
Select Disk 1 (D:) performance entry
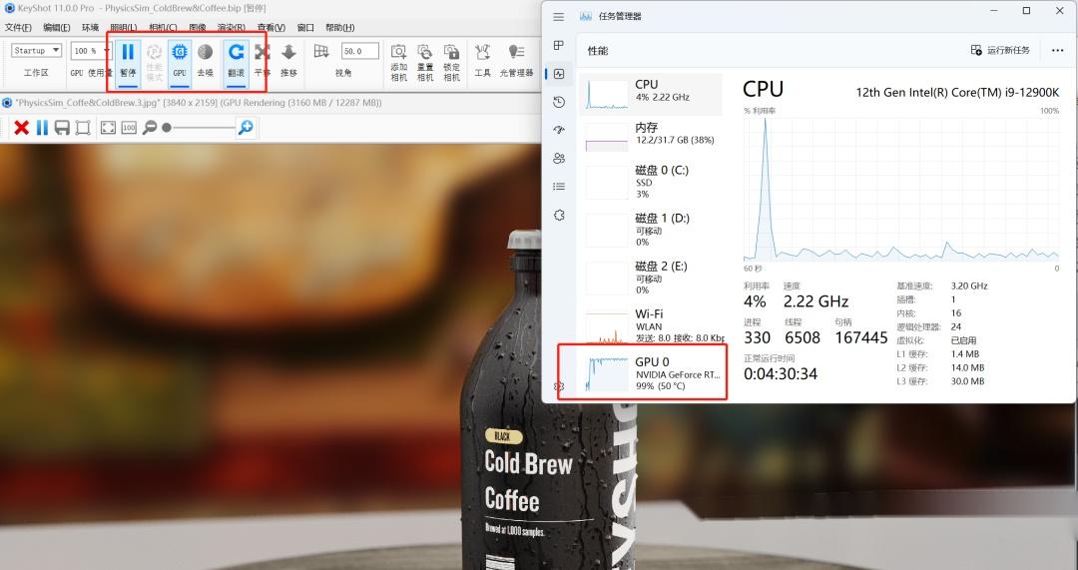tap(651, 231)
